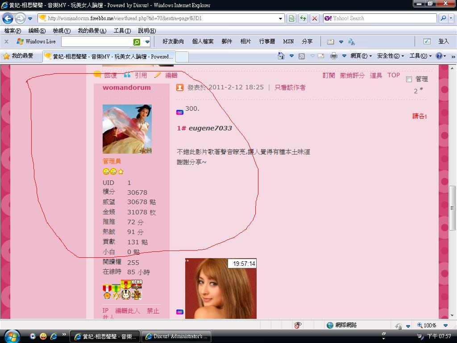This screenshot has width=457, height=343.
Task: Click 個人檔案 in Windows Live toolbar
Action: [203, 42]
